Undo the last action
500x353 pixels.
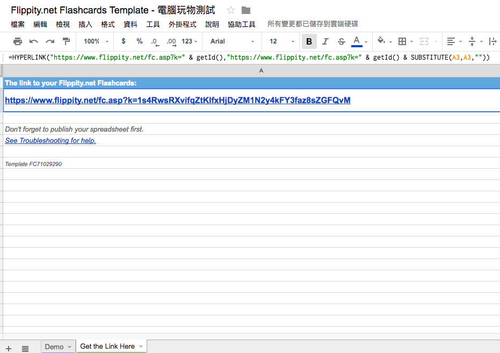point(34,41)
